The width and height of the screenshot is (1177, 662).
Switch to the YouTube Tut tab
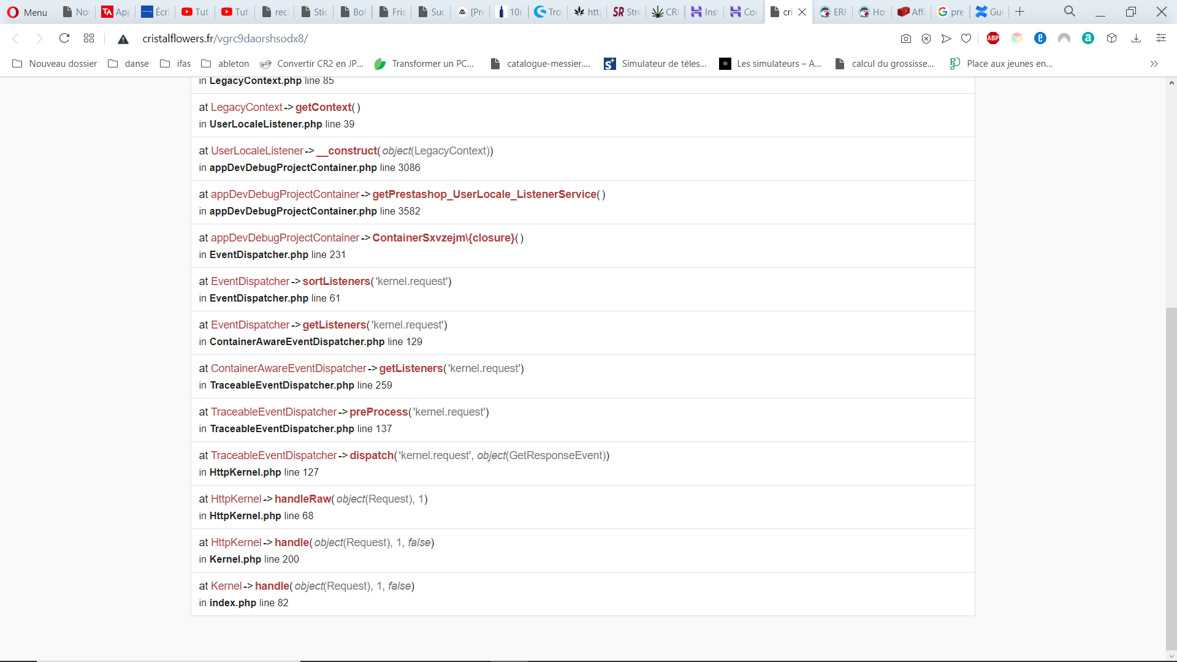click(195, 12)
